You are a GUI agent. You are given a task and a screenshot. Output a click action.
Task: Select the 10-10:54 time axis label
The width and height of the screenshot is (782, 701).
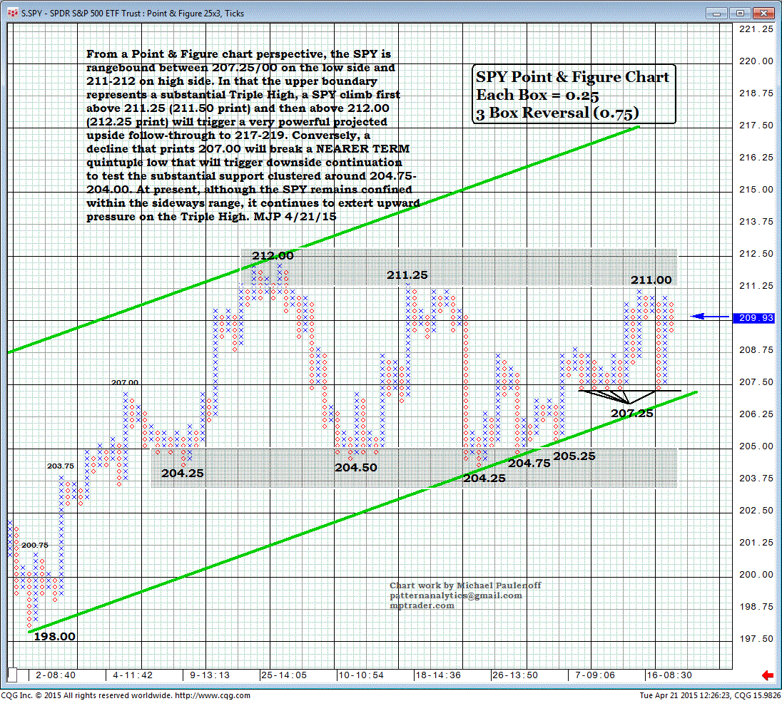(x=361, y=675)
